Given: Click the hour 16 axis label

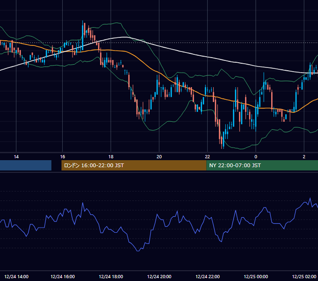Looking at the screenshot, I should point(63,156).
